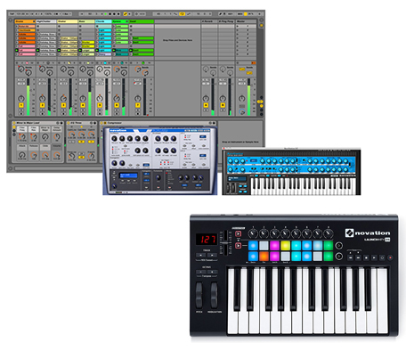Tap the TAP tempo button in Ableton's top bar
406x351 pixels.
[12, 14]
